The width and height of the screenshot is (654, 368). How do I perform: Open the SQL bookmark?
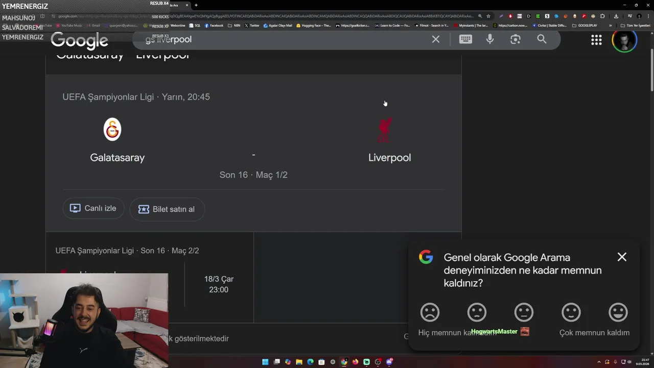[195, 26]
